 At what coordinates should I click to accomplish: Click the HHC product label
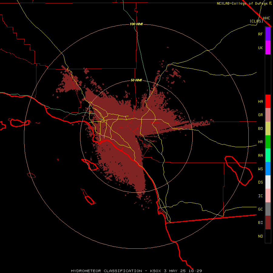[x=266, y=18]
